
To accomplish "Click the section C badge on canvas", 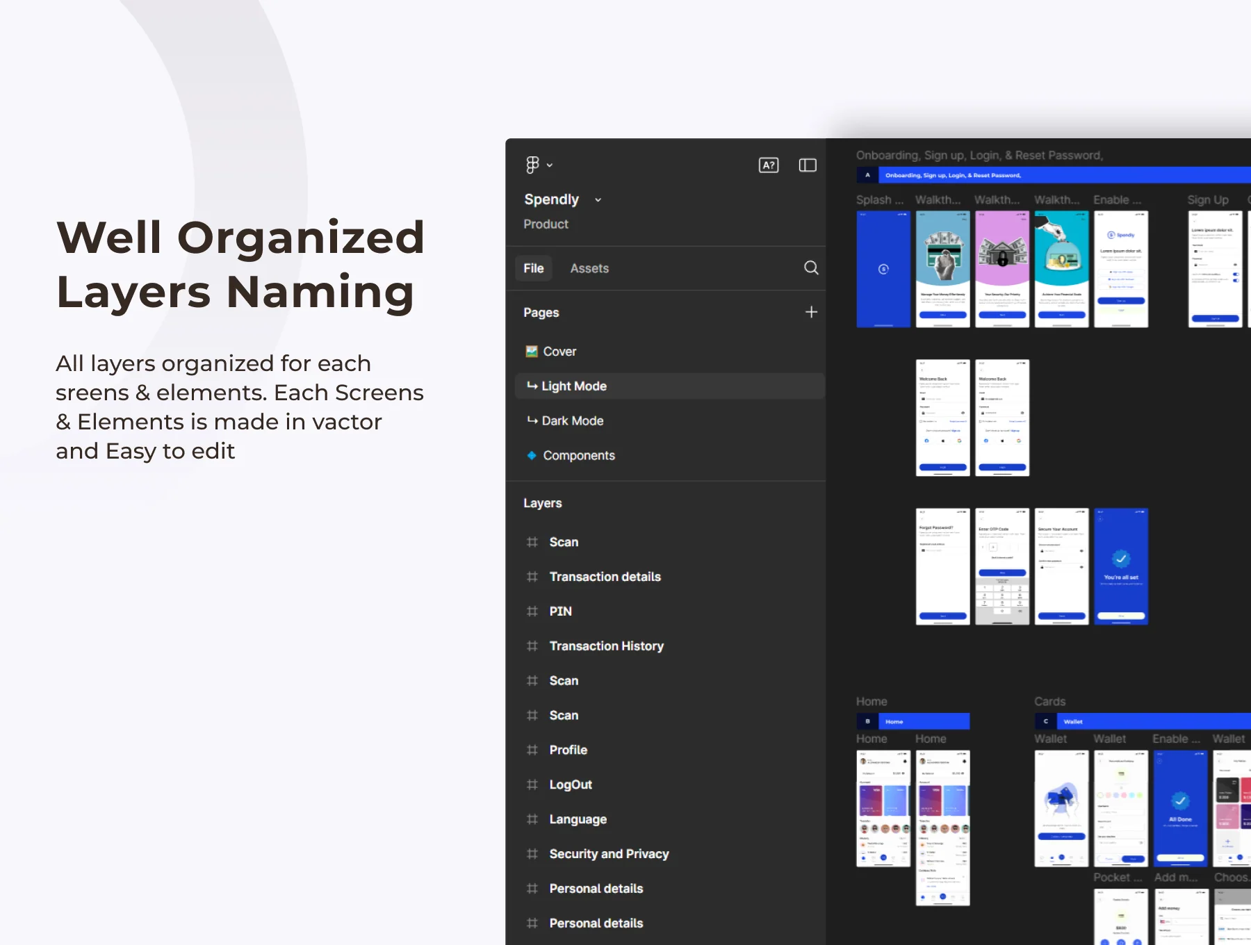I will click(x=1045, y=721).
